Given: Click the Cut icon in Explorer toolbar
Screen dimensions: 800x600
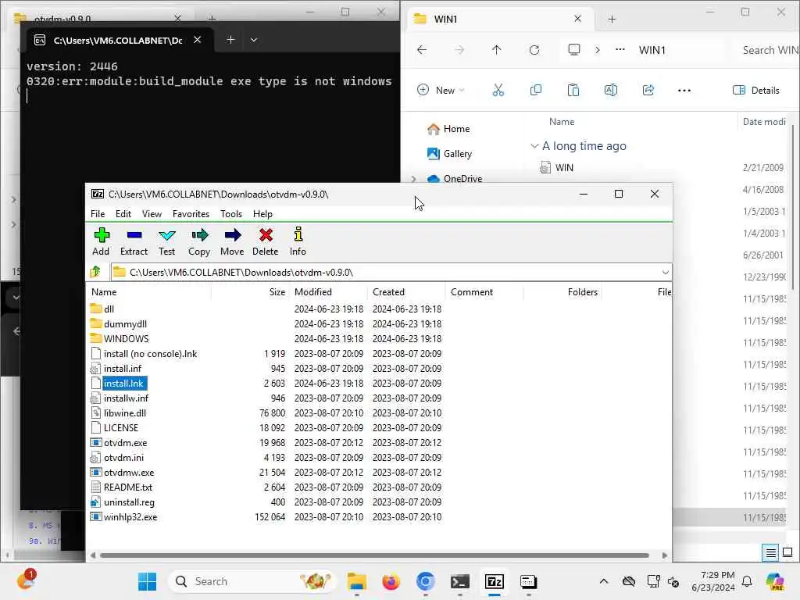Looking at the screenshot, I should click(498, 91).
